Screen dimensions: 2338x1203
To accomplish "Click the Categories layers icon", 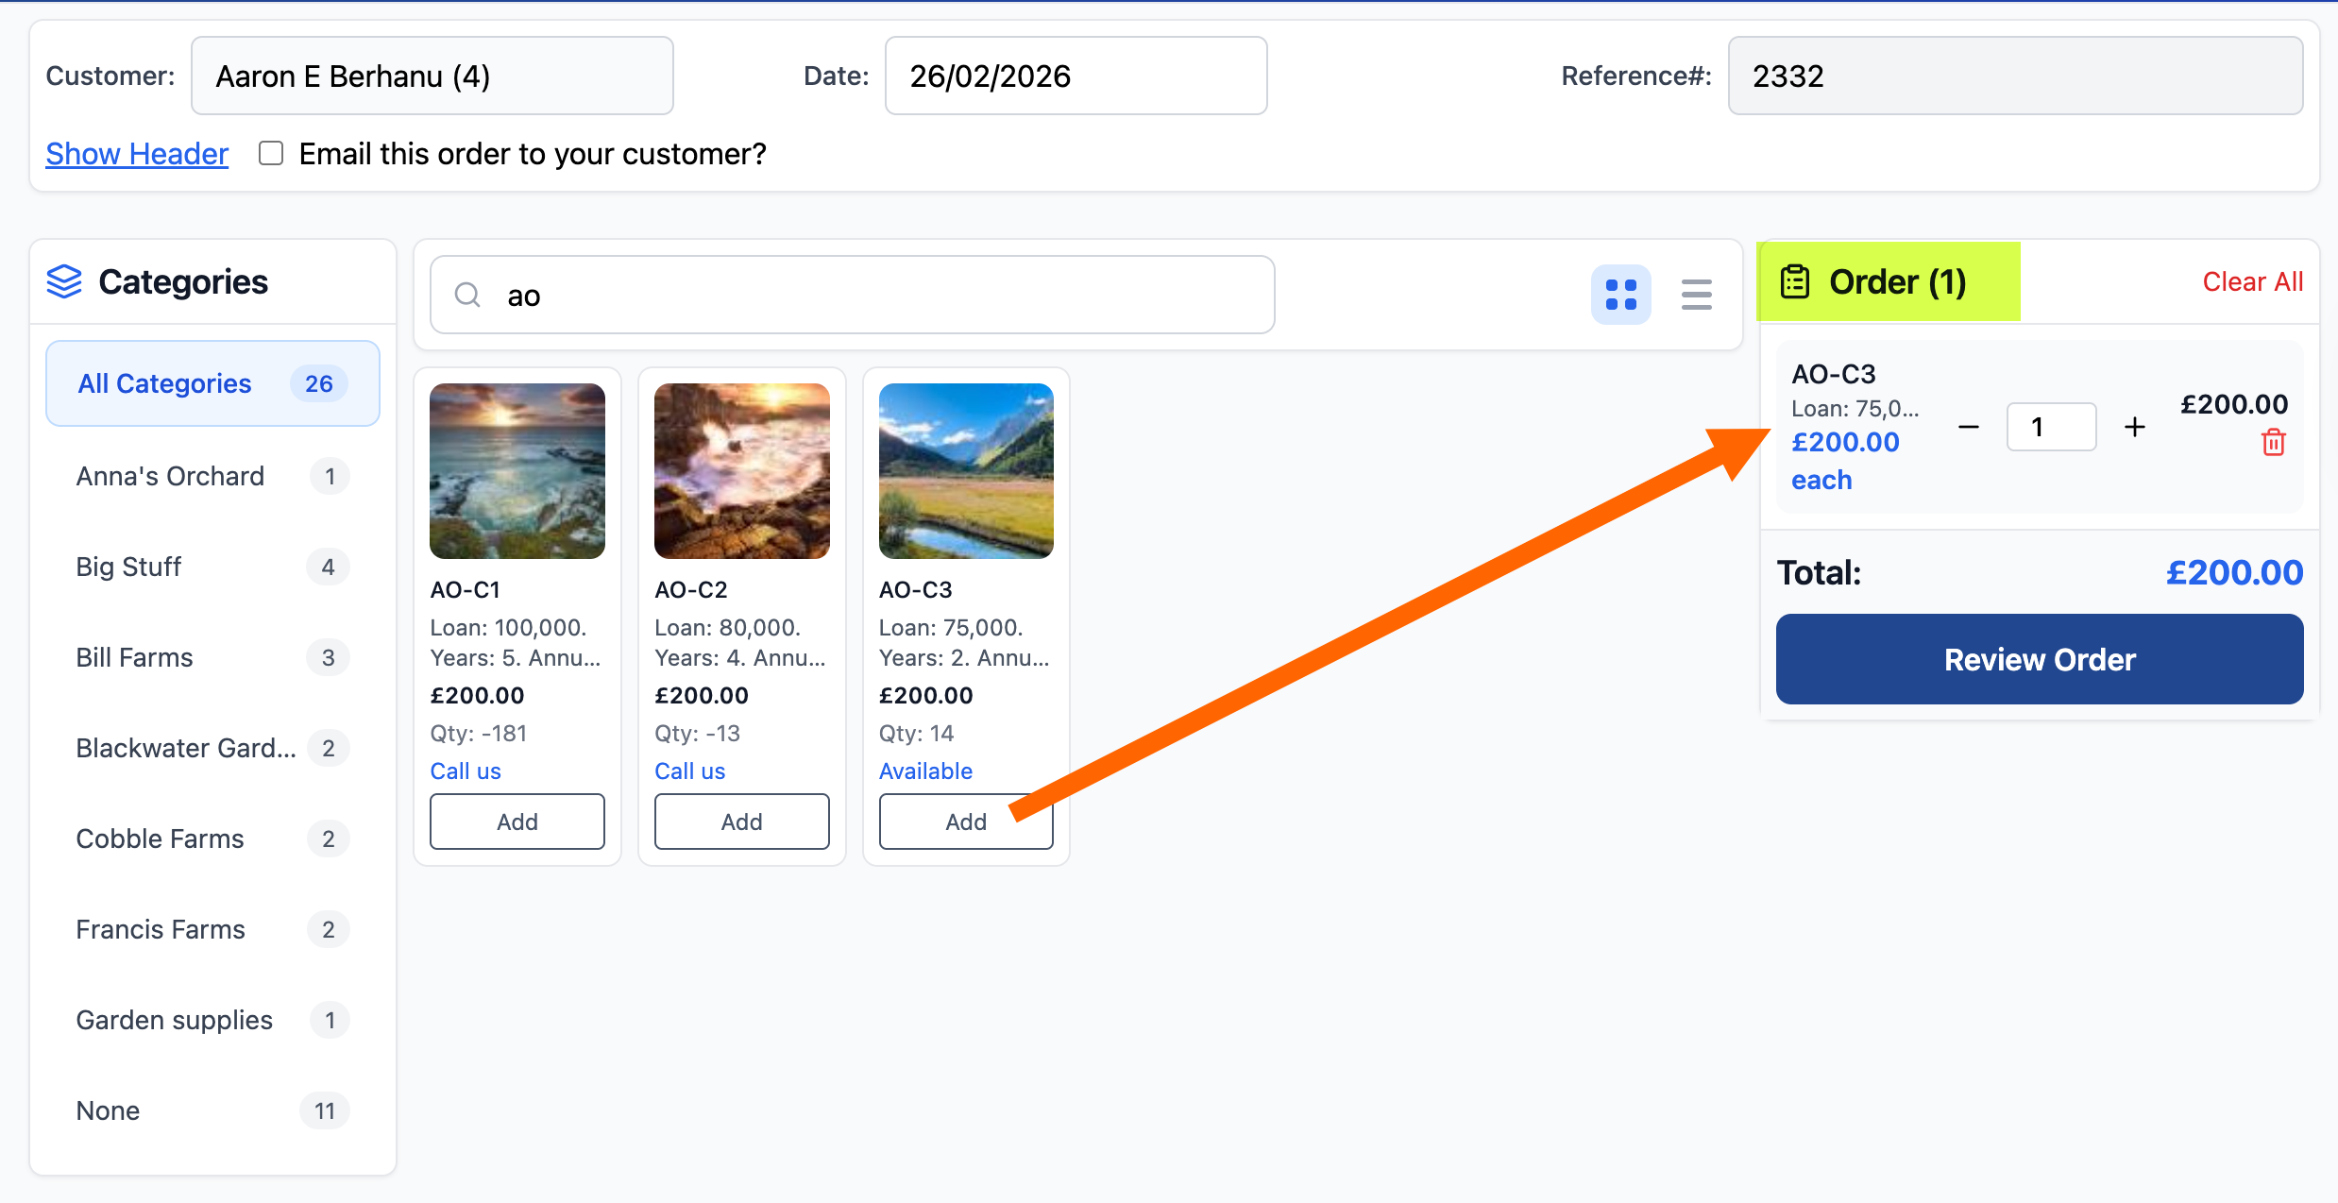I will (x=64, y=281).
